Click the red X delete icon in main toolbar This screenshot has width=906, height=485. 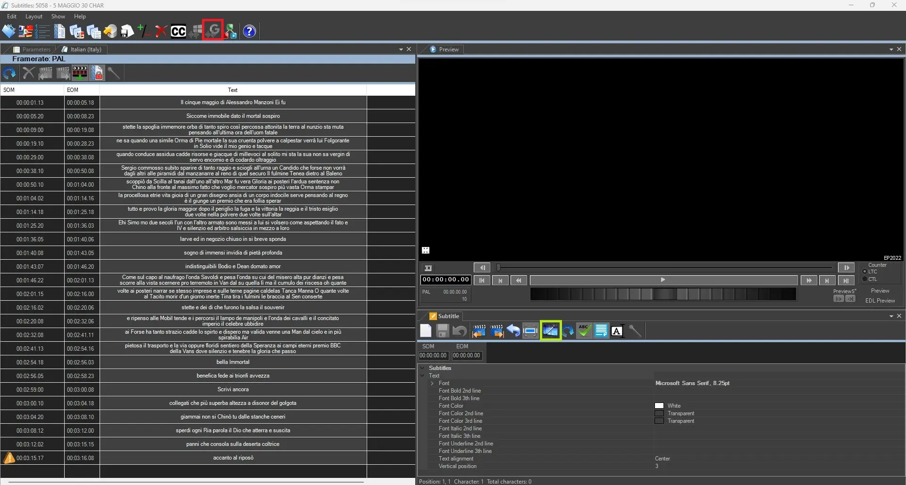(161, 32)
